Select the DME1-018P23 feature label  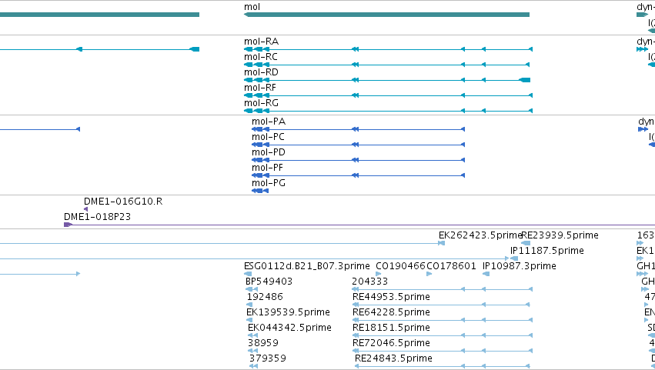click(x=97, y=217)
